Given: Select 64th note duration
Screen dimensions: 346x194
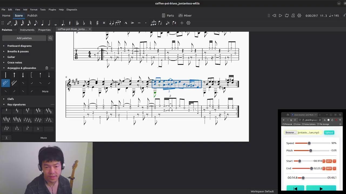Looking at the screenshot, I should pos(16,23).
